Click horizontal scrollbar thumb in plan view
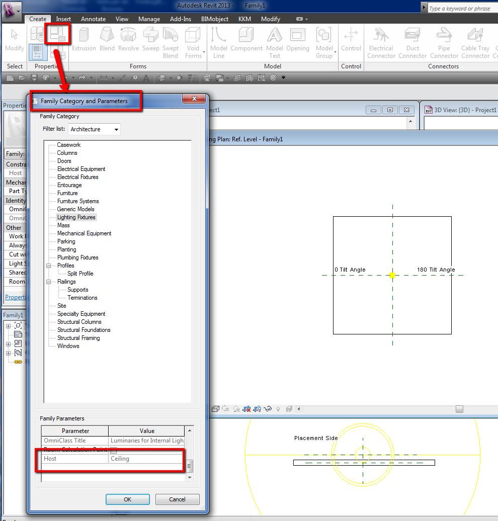 [459, 409]
